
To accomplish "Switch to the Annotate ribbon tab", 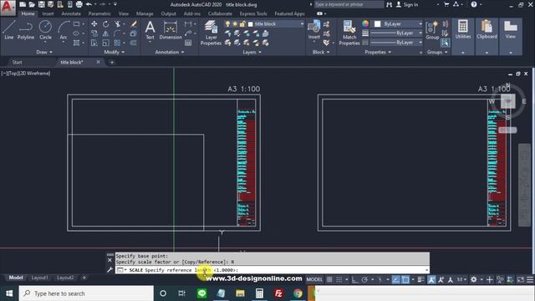I will point(71,13).
